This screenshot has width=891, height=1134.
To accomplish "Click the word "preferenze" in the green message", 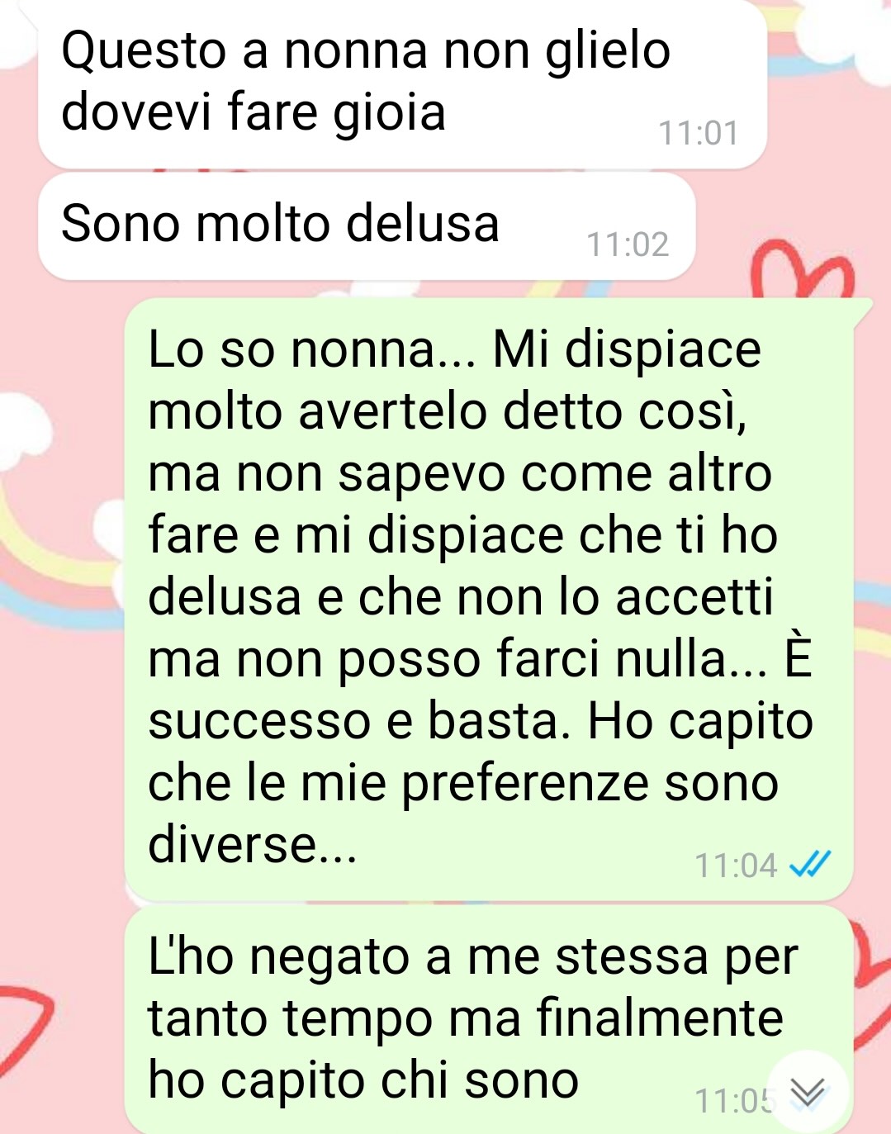I will click(x=524, y=784).
